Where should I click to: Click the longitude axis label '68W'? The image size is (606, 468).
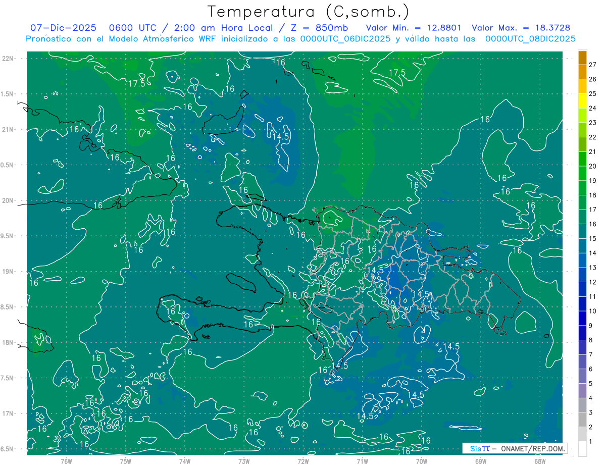pyautogui.click(x=540, y=461)
